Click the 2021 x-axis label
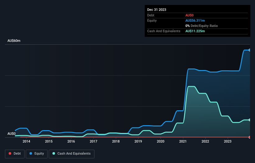The height and width of the screenshot is (163, 255). [x=183, y=141]
